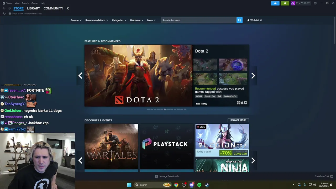Open the Playstack publisher card
Image resolution: width=336 pixels, height=189 pixels.
coord(167,148)
